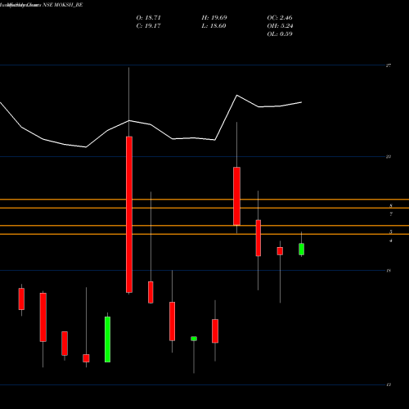The height and width of the screenshot is (409, 409).
Task: Click the 12 price axis label
Action: tap(389, 384)
